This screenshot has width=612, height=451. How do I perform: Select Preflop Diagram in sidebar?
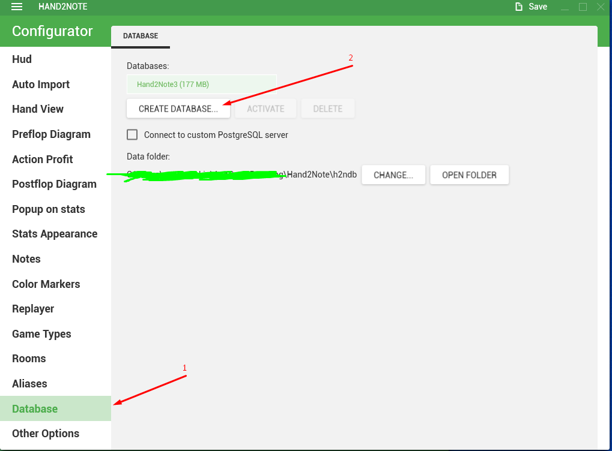pyautogui.click(x=51, y=134)
